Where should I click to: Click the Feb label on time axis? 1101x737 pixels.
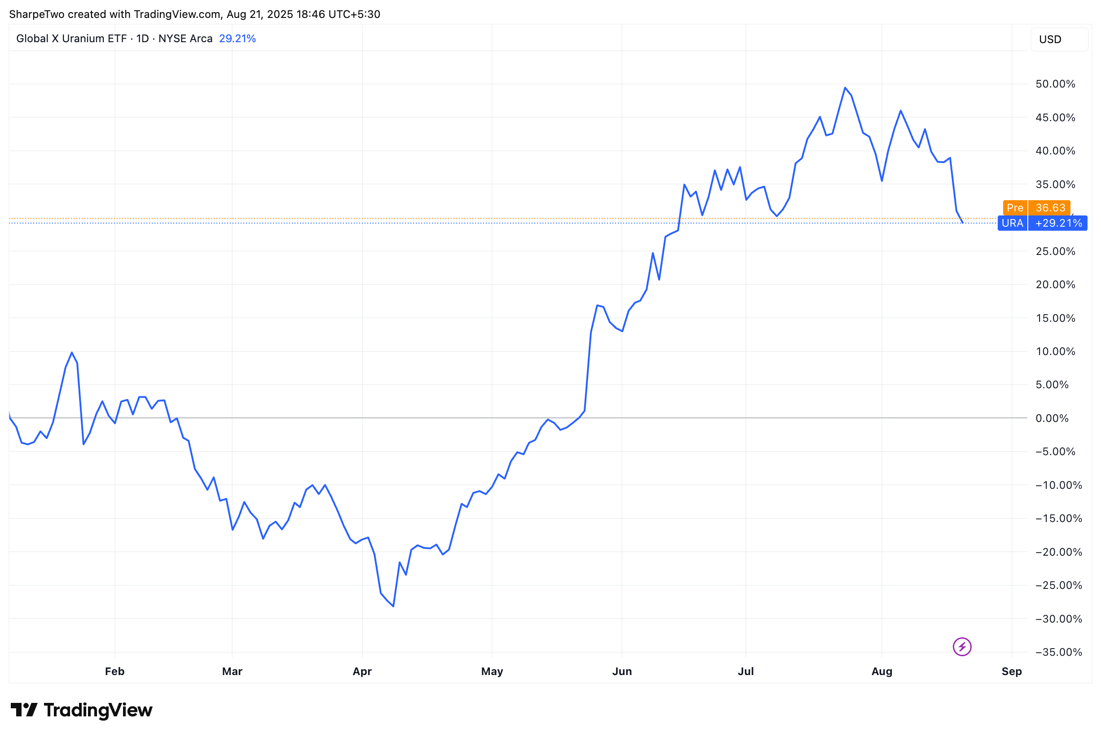[x=115, y=671]
